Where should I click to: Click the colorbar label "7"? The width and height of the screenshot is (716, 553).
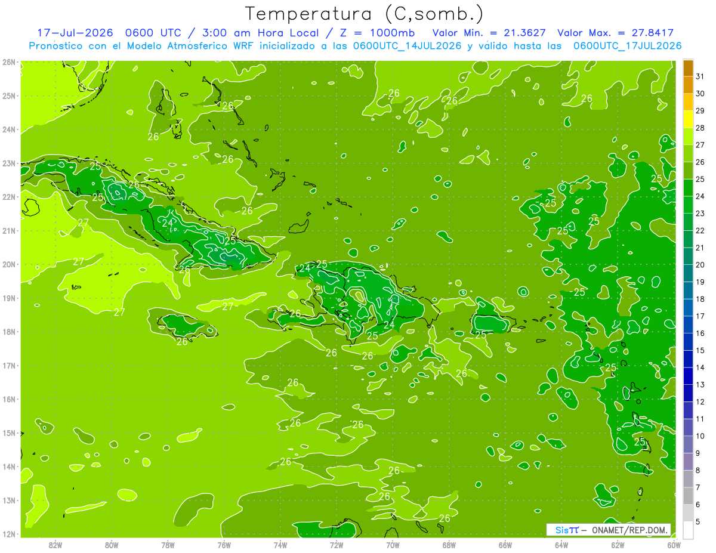tap(698, 487)
